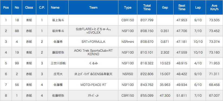
Task: Click the NSR50 type cell
Action: pos(128,74)
